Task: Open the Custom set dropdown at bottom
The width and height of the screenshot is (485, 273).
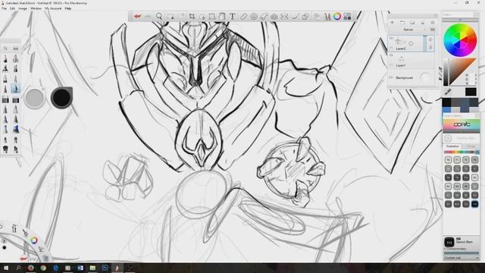Action: click(462, 258)
